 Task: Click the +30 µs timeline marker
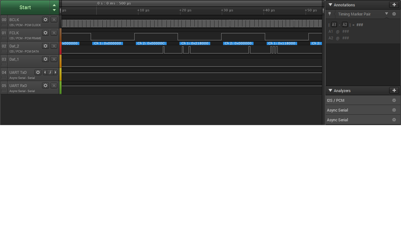(x=227, y=10)
